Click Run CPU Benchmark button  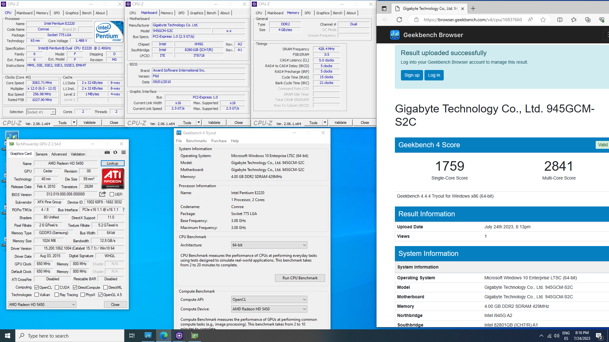(300, 278)
